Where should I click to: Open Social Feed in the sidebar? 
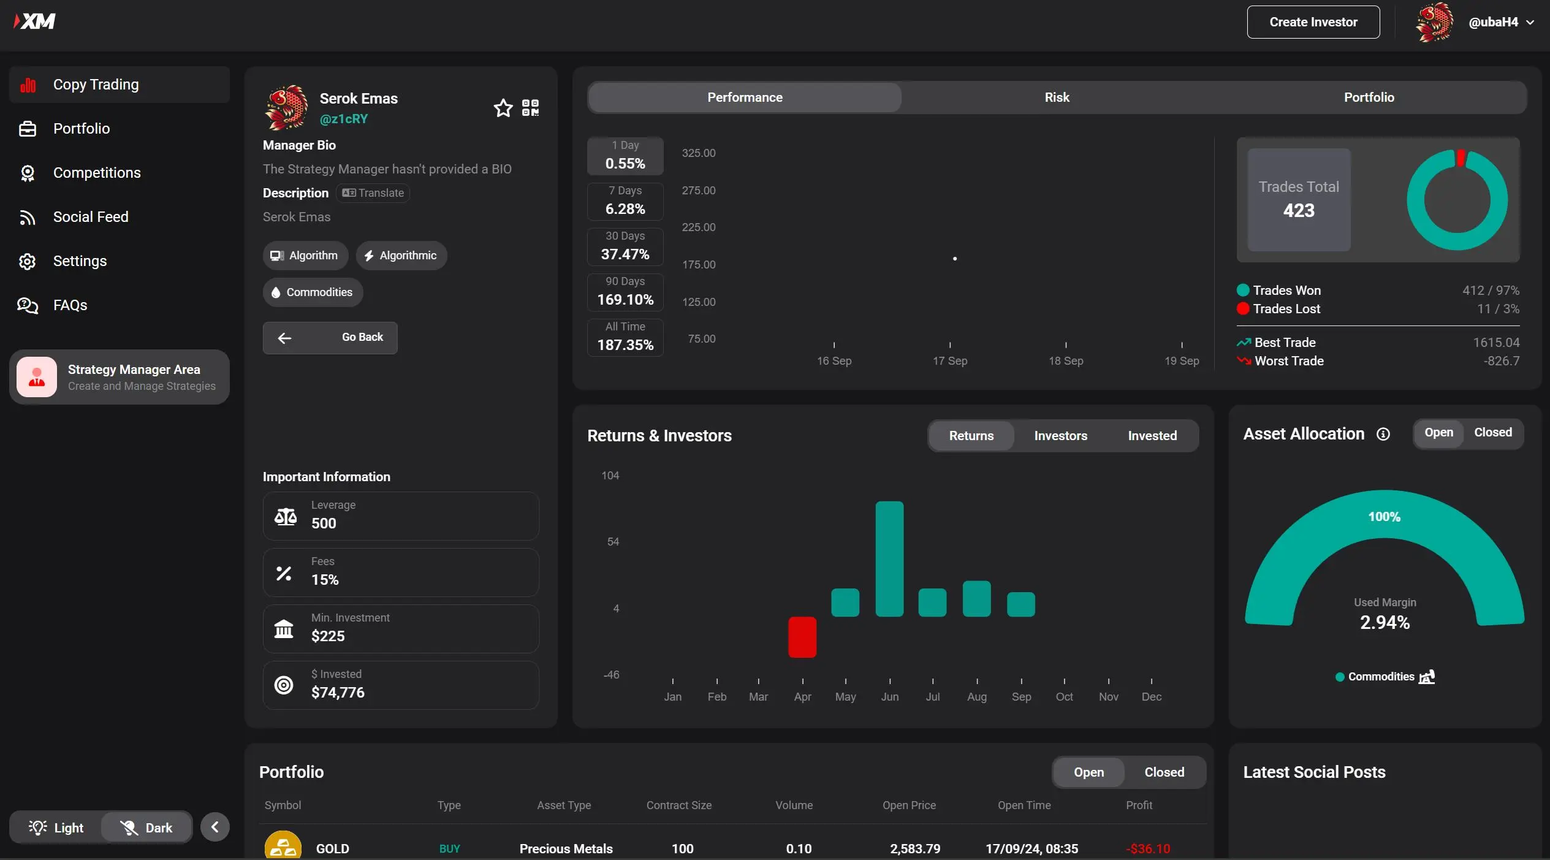120,217
